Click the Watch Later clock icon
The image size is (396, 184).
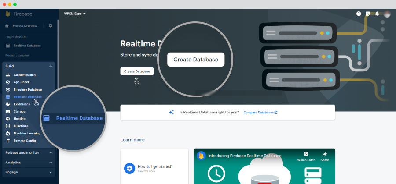tap(306, 154)
